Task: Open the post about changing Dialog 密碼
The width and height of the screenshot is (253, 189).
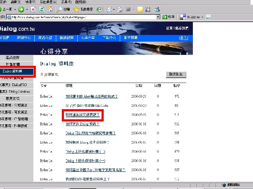Action: (x=83, y=124)
